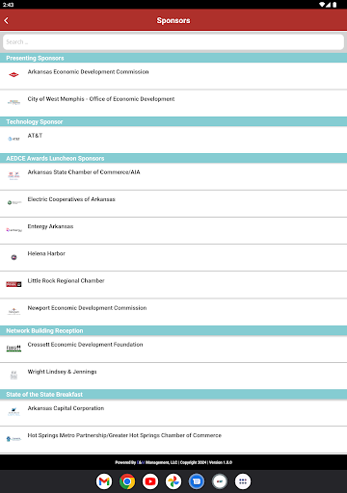Open YouTube from the dock
The image size is (347, 493).
click(150, 481)
